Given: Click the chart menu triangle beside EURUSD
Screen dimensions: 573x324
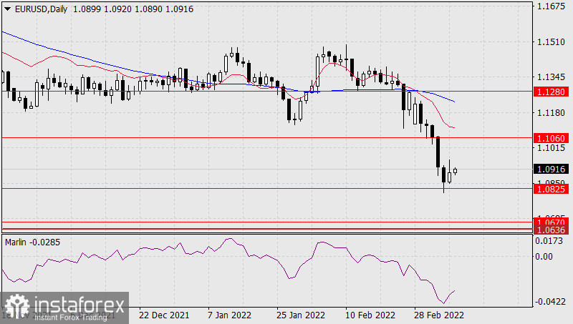Looking at the screenshot, I should click(7, 9).
